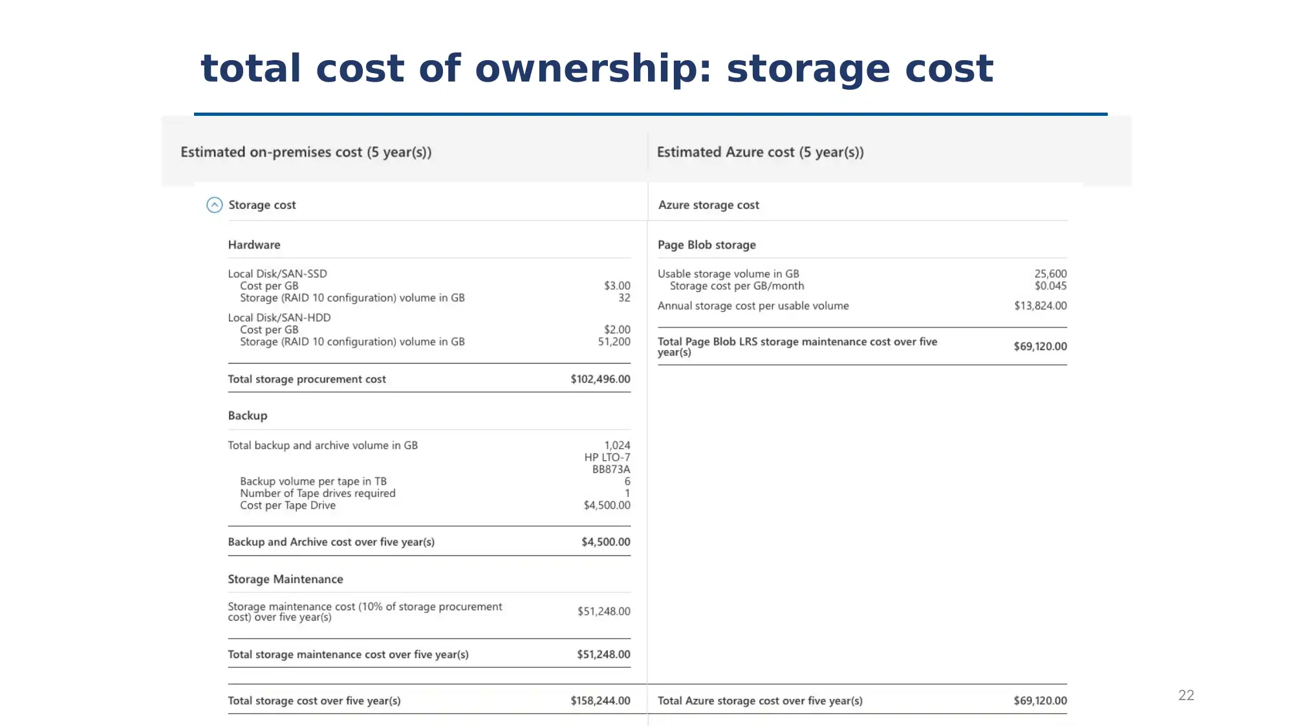Click 'Total storage maintenance cost over five year(s)'
Screen dimensions: 1294x728
pyautogui.click(x=348, y=655)
